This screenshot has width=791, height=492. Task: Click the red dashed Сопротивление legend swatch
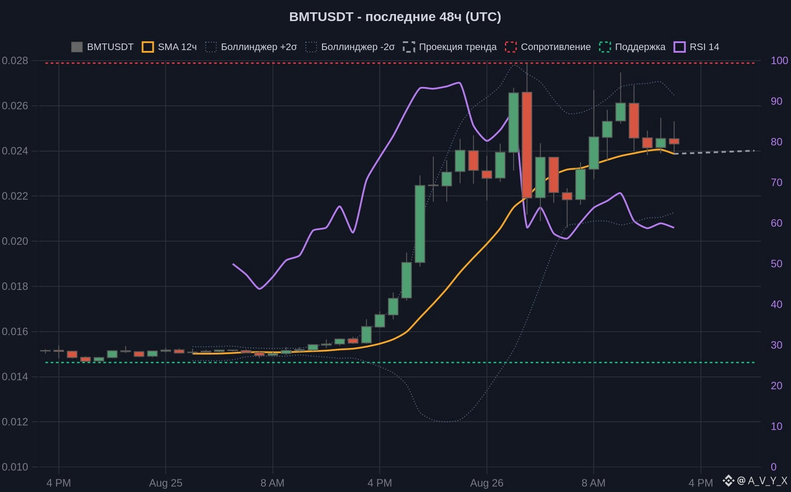[x=511, y=47]
